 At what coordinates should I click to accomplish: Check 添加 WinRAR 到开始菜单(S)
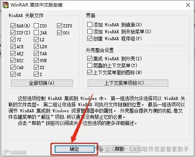point(90,31)
